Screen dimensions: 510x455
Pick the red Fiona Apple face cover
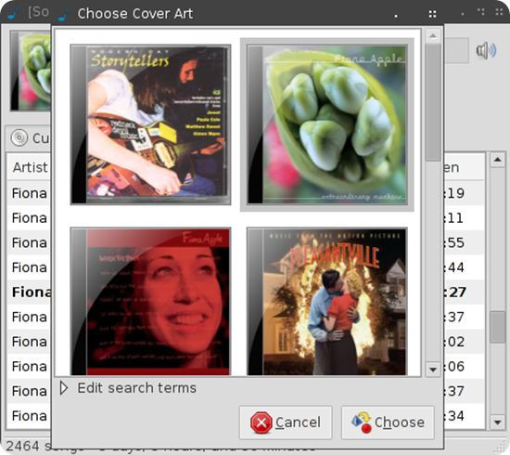pyautogui.click(x=150, y=301)
